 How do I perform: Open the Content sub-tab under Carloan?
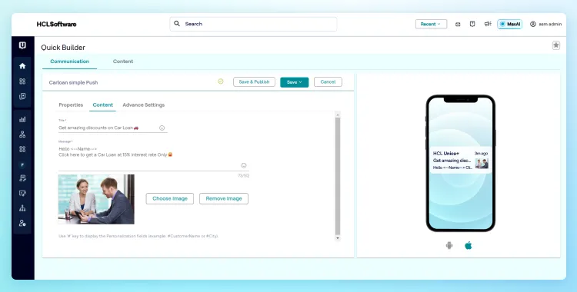click(102, 105)
